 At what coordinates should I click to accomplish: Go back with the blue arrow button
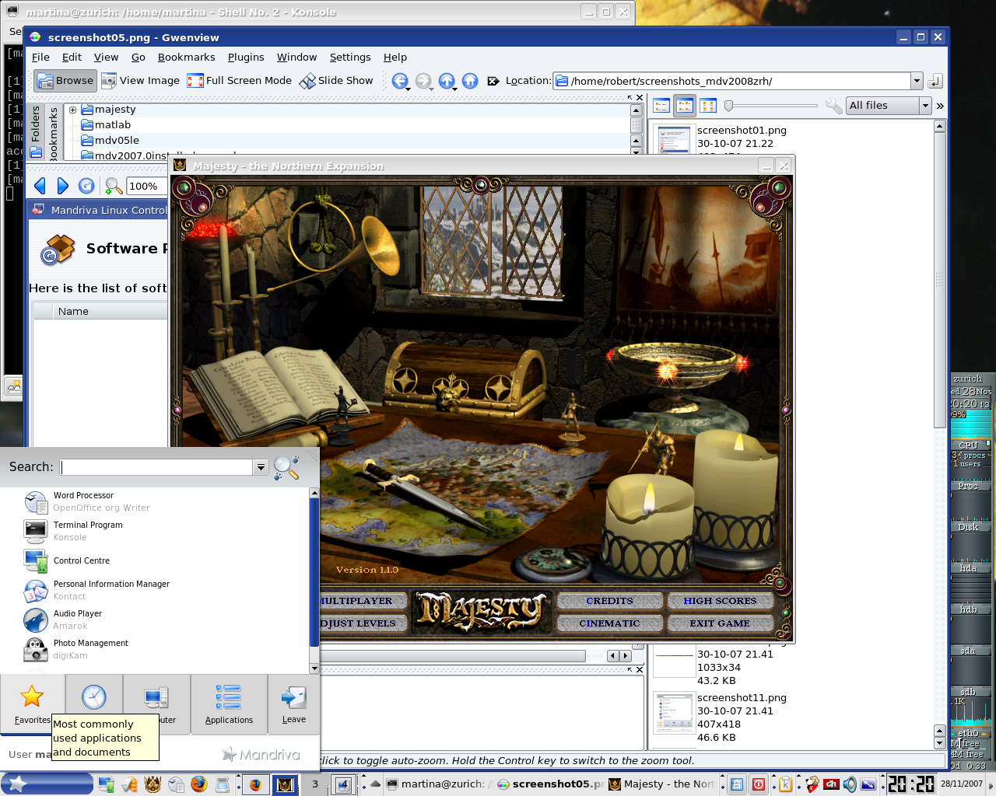click(400, 81)
